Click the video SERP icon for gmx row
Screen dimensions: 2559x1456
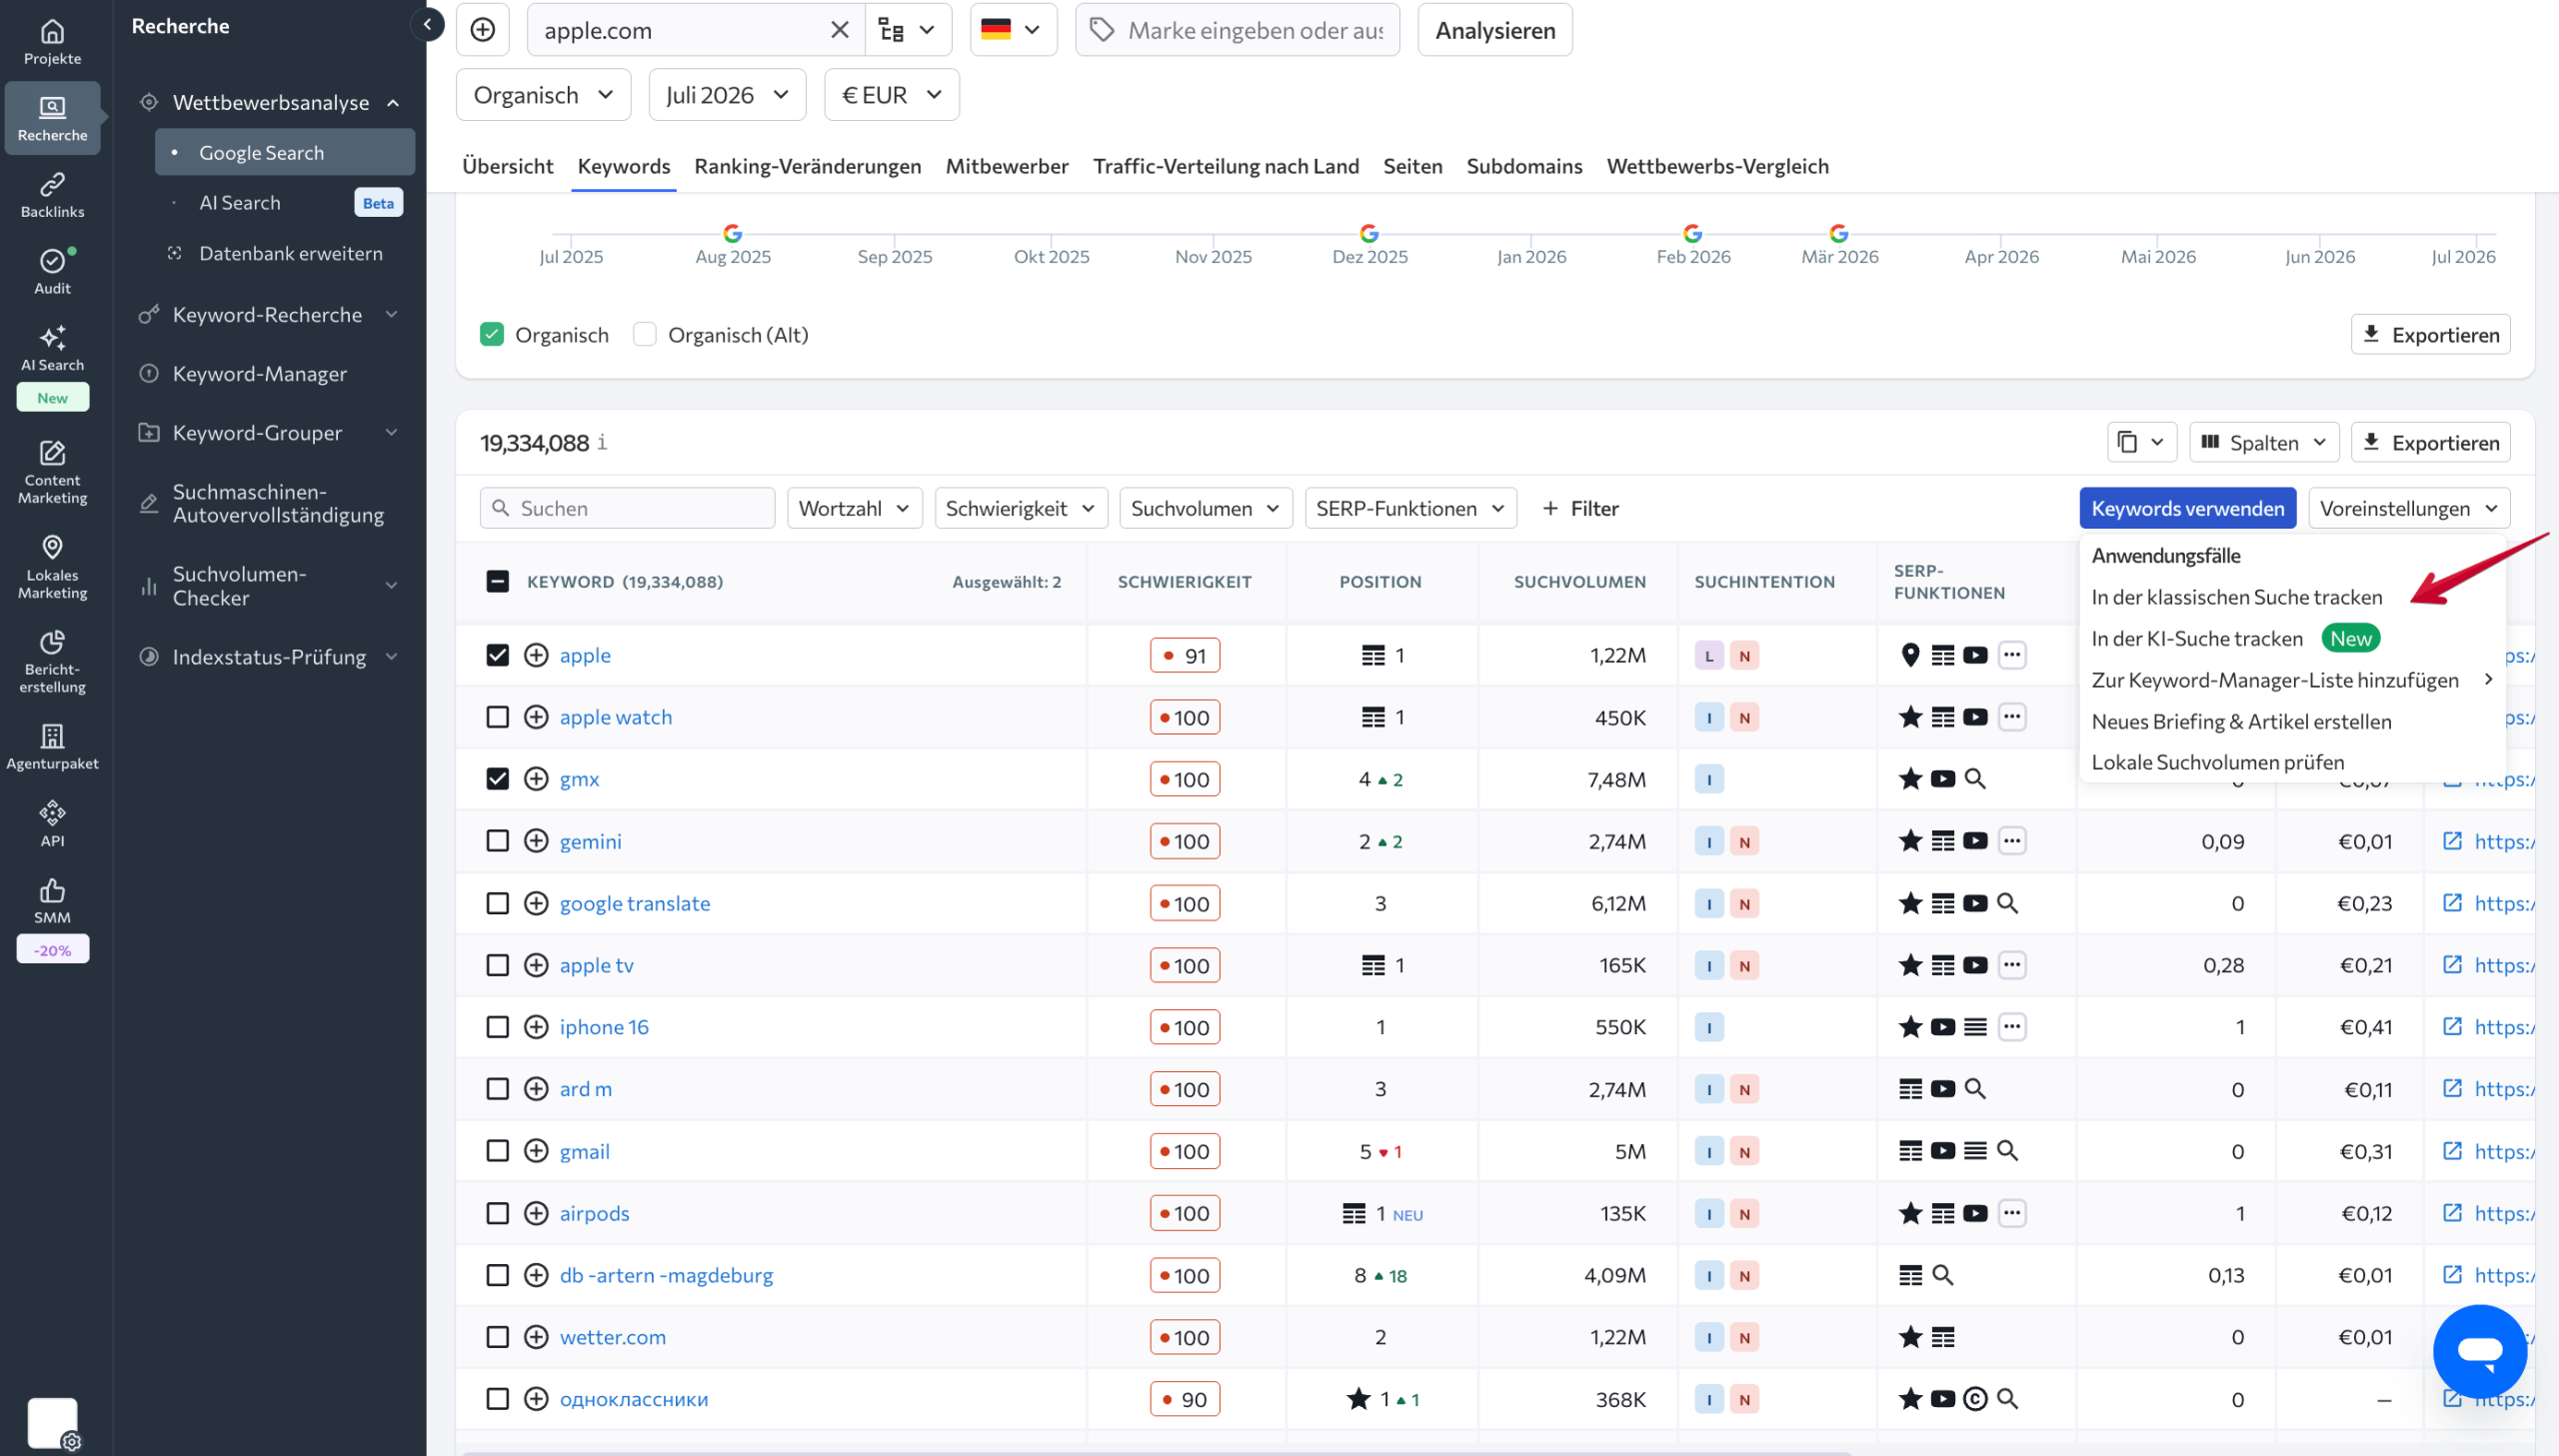[x=1943, y=779]
